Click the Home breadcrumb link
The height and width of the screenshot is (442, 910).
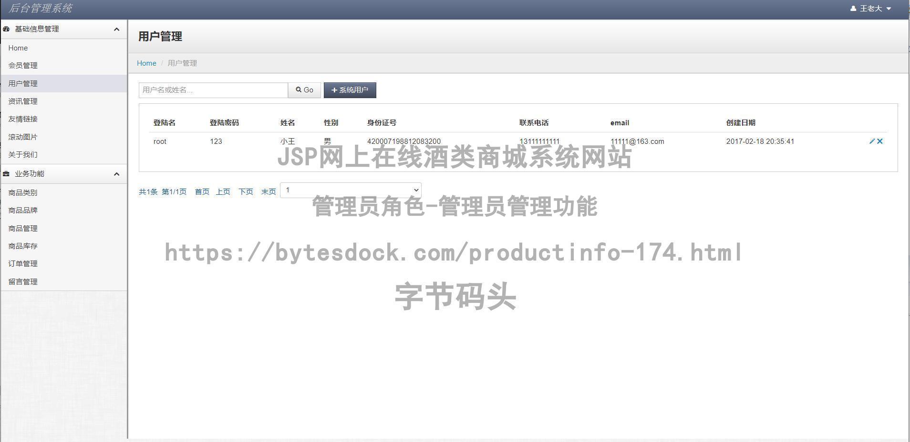point(146,63)
